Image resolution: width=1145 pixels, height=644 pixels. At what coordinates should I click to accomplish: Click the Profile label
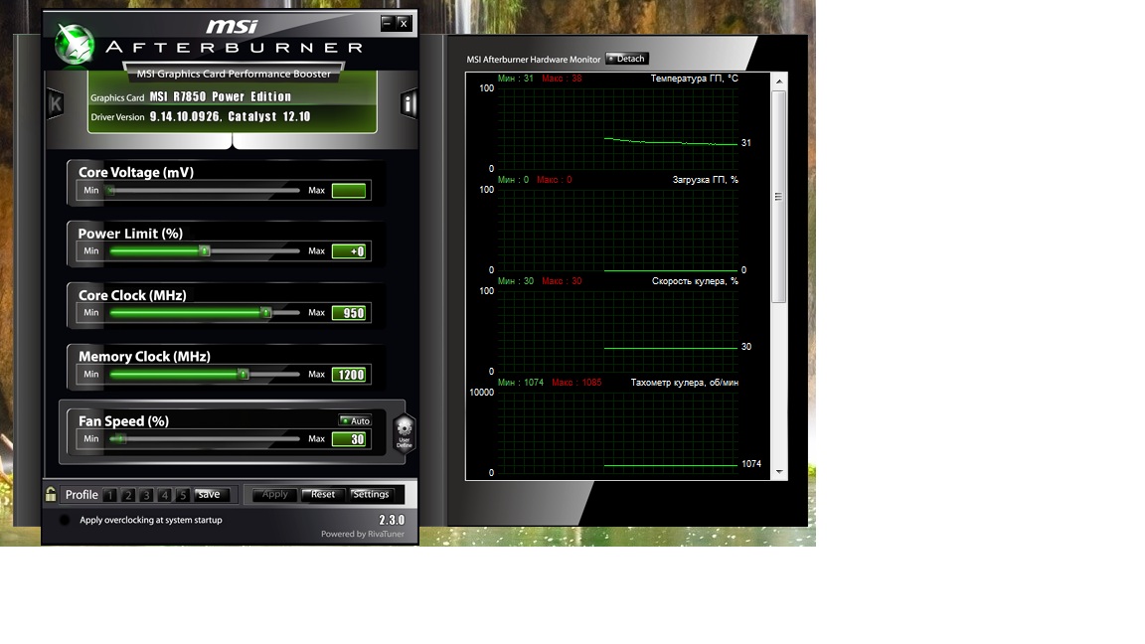point(82,495)
